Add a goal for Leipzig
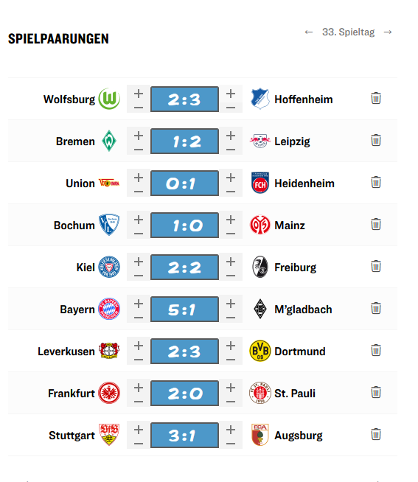Screen dimensions: 418x482 click(231, 136)
